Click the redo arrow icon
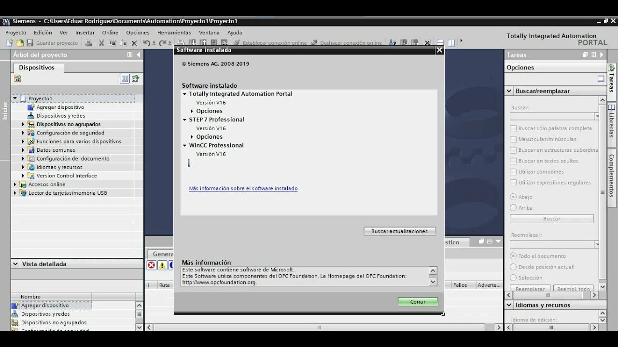618x347 pixels. point(163,43)
